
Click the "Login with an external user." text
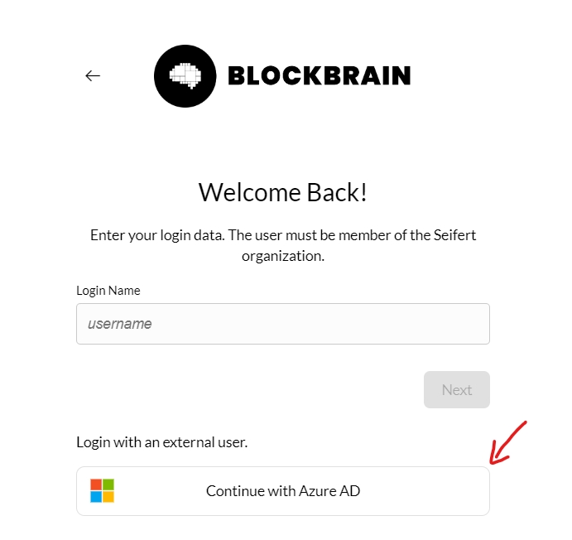161,442
